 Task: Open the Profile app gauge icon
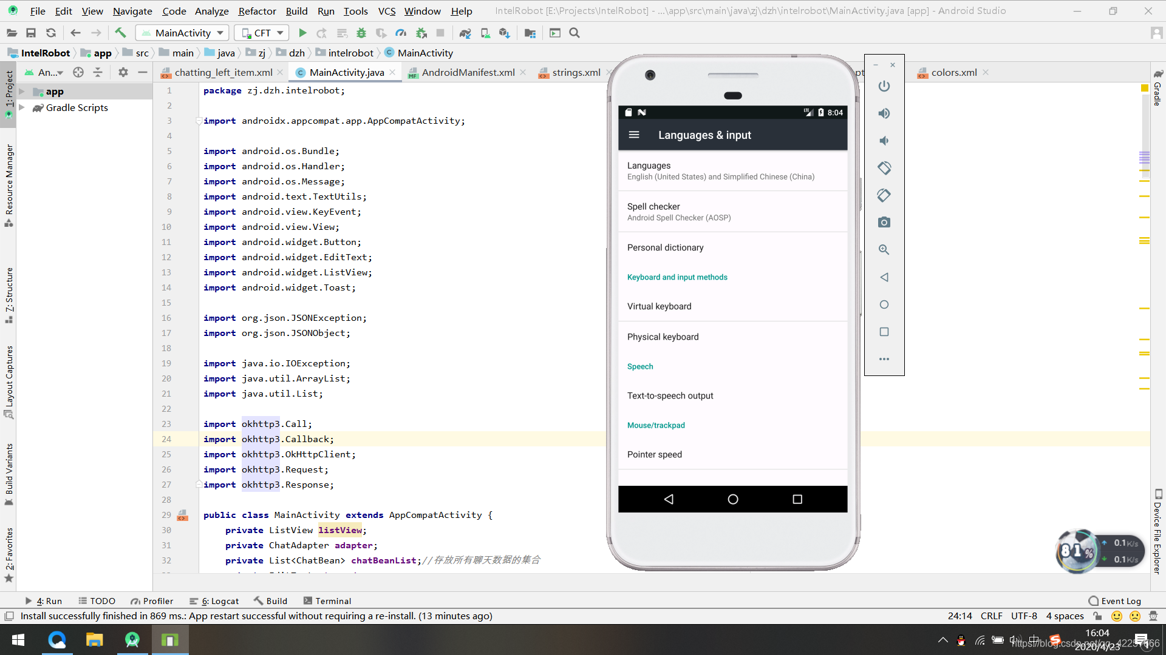click(401, 33)
